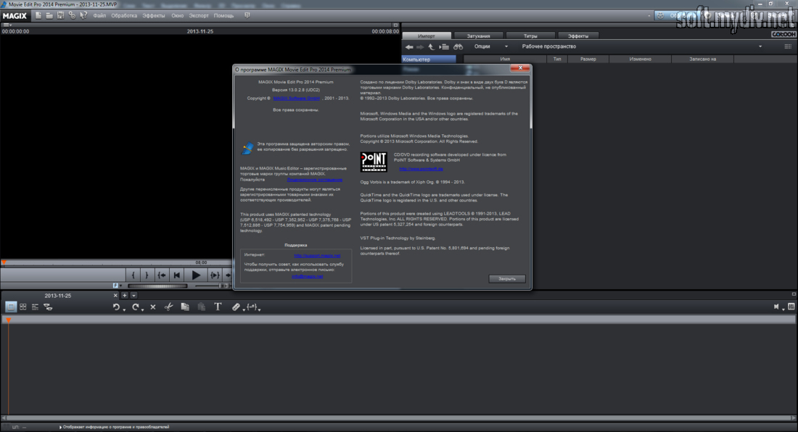Viewport: 798px width, 432px height.
Task: Create a new project via toolbar icon
Action: click(x=38, y=16)
